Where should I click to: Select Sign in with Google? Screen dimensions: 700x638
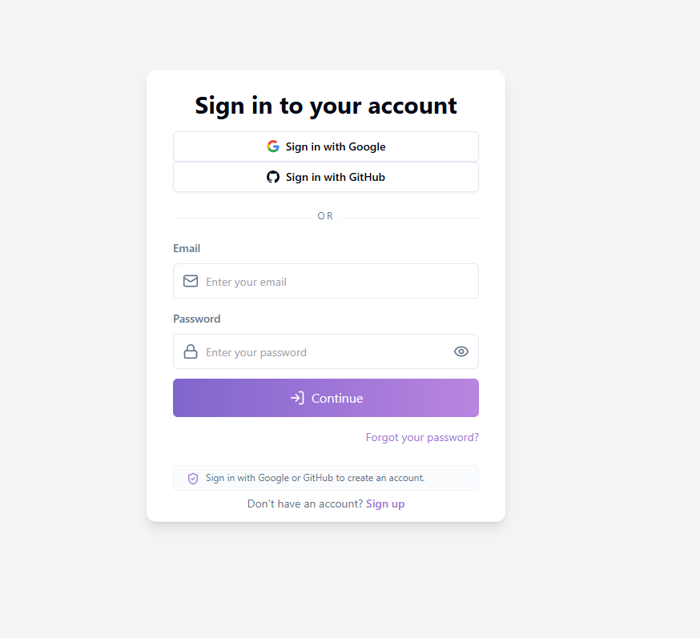pos(326,146)
